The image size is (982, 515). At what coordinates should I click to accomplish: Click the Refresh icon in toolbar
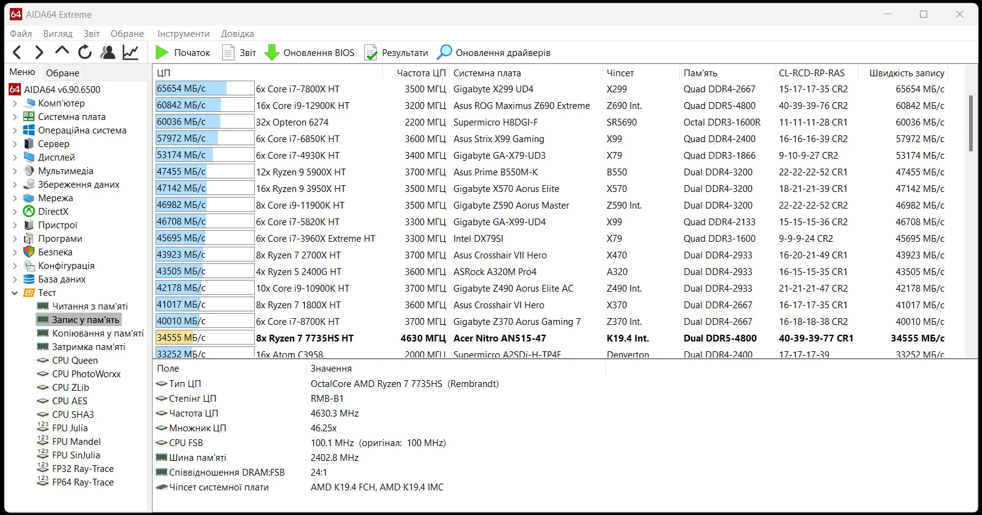[85, 52]
